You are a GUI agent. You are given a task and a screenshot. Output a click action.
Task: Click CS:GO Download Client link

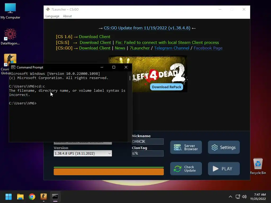(95, 48)
